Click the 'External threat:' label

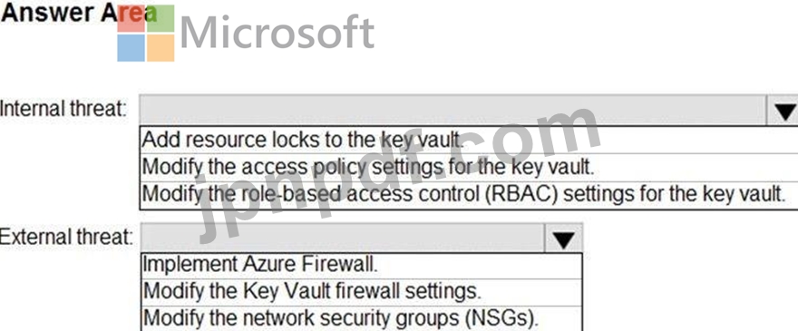[x=66, y=237]
